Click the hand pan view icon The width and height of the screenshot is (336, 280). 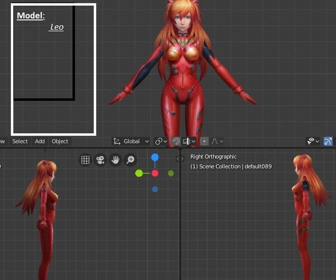pos(115,160)
